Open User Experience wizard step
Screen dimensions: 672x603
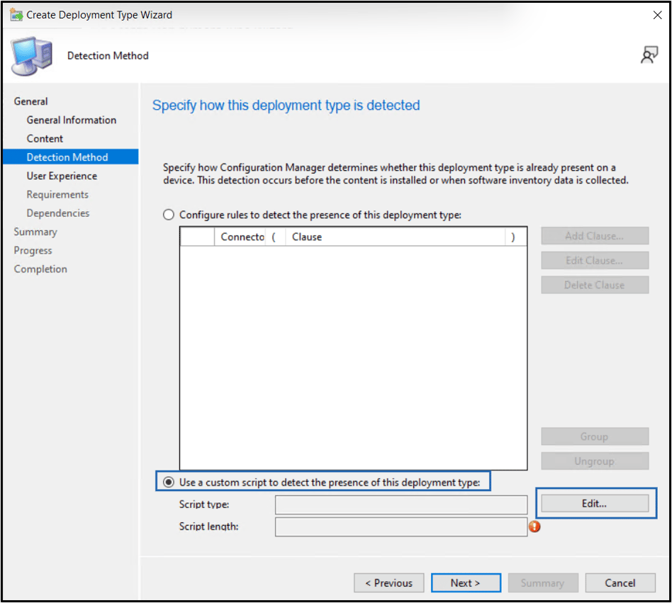(62, 176)
